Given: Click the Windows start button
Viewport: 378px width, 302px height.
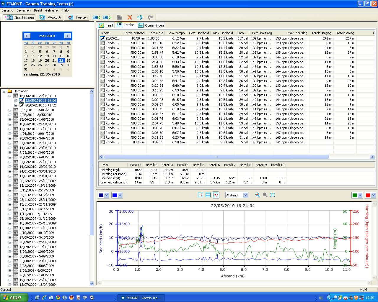Looking at the screenshot, I should pos(14,298).
